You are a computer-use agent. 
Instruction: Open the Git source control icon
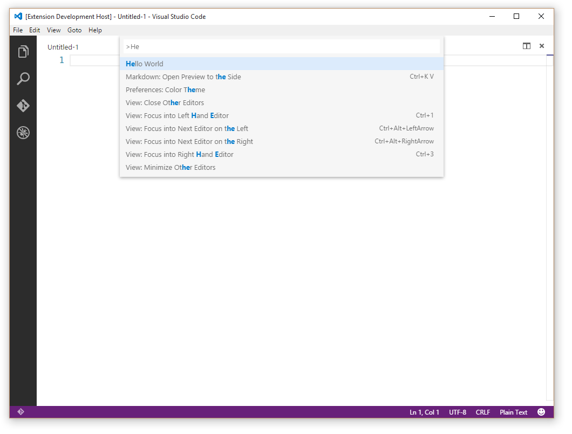click(23, 106)
